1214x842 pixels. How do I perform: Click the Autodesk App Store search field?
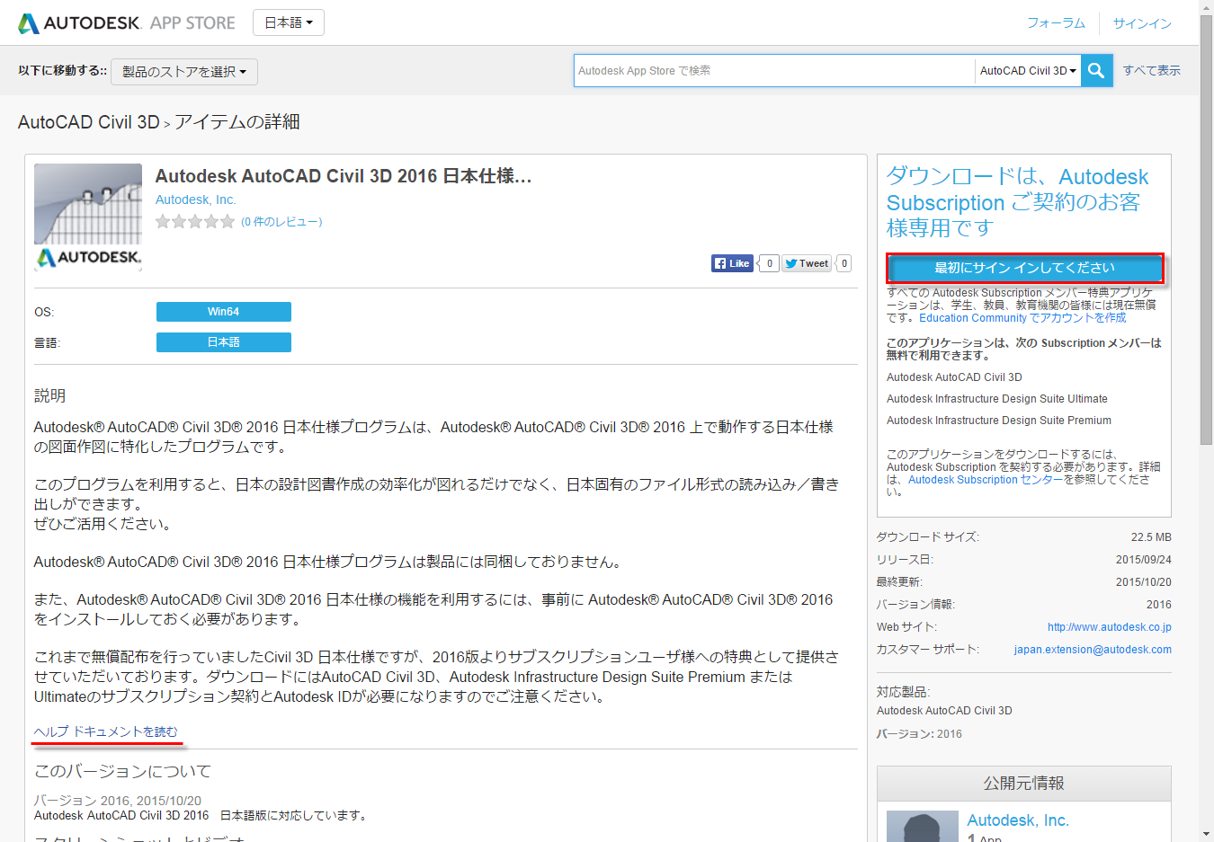point(774,70)
